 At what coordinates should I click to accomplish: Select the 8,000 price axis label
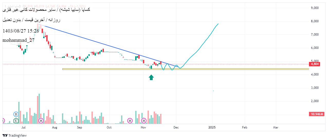(x=315, y=21)
